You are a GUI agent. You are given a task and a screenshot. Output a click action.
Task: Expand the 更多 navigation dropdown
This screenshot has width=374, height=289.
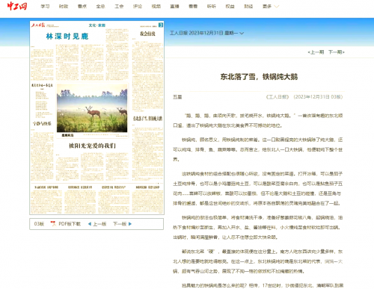[271, 7]
